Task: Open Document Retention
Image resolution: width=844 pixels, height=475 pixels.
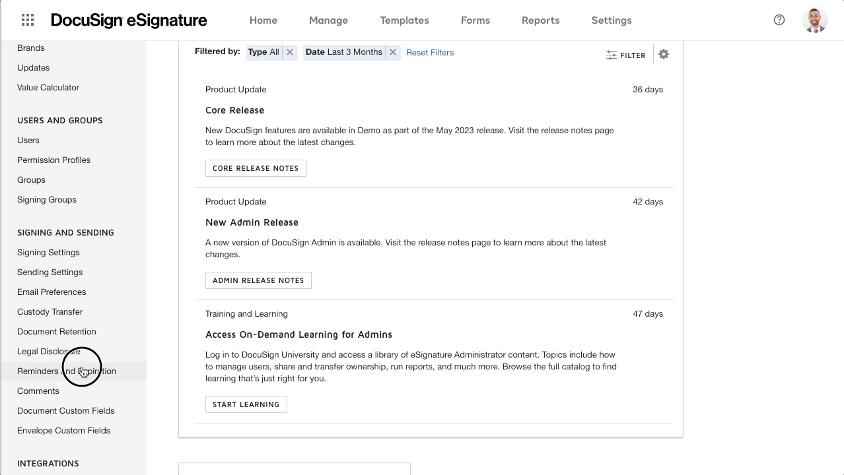Action: [56, 332]
